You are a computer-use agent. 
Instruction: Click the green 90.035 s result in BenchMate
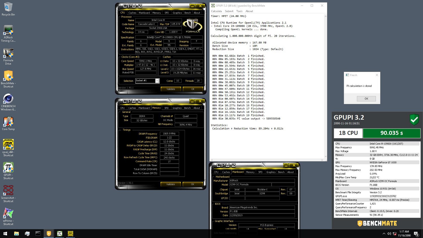tap(391, 133)
